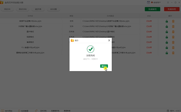Open 批量重命名 tool
Image resolution: width=181 pixels, height=112 pixels.
(55, 111)
